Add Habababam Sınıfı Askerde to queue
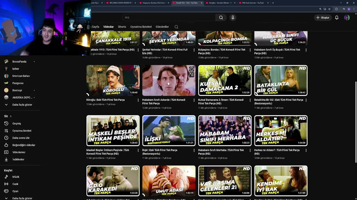Screen dimensions: 357x200 pyautogui.click(x=192, y=75)
